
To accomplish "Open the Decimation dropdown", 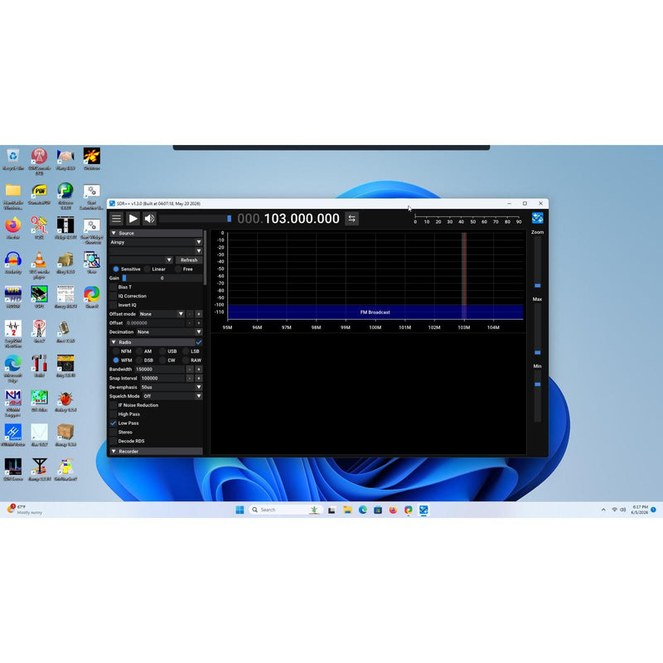I will [x=169, y=332].
